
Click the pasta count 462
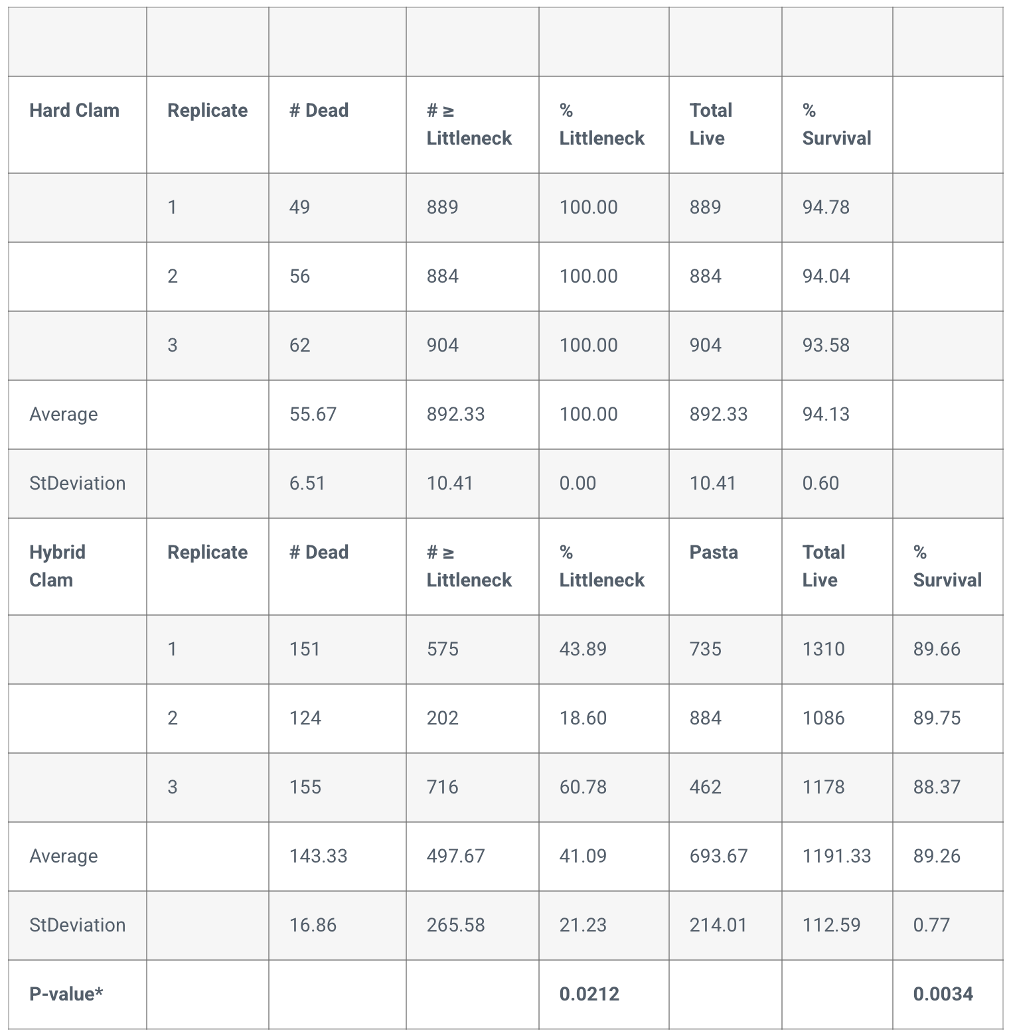coord(705,787)
